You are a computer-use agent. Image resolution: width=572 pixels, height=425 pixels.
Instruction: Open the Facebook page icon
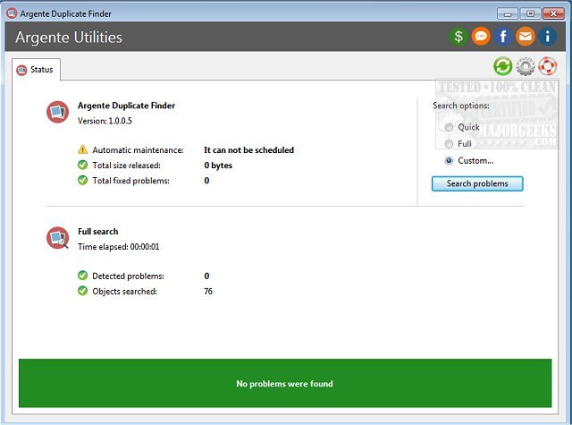pos(503,38)
